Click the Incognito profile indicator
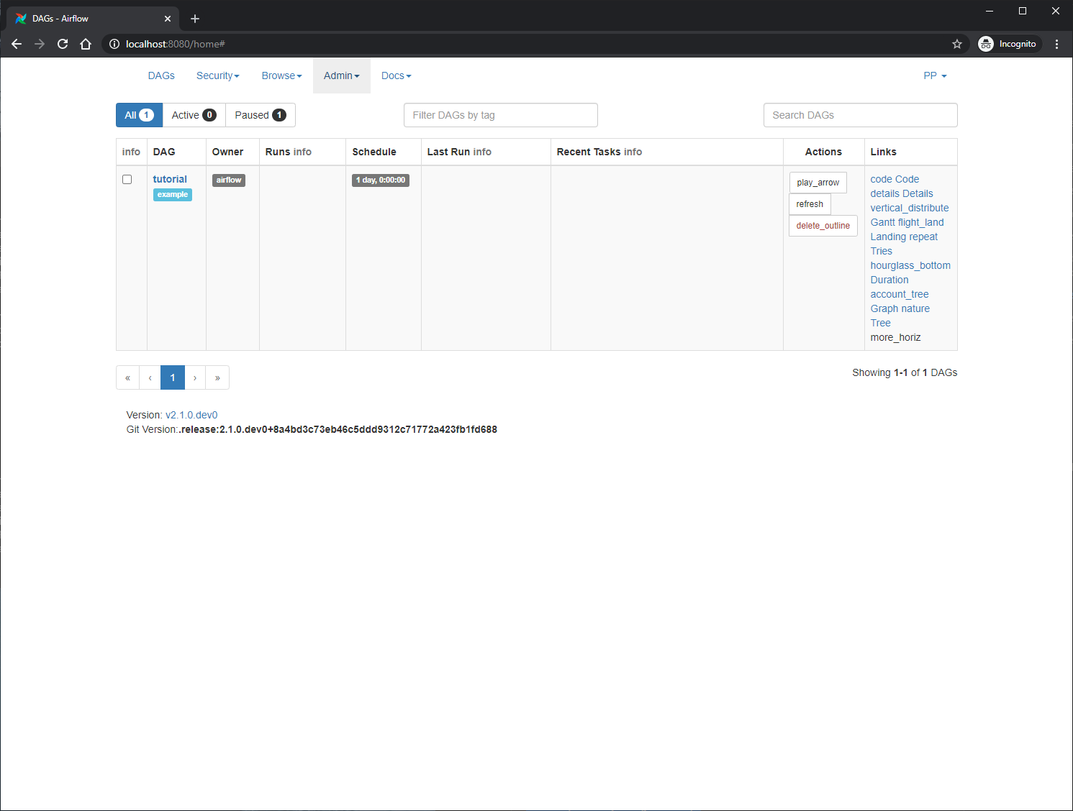 coord(1009,44)
